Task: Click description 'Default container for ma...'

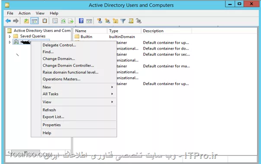Action: 167,66
